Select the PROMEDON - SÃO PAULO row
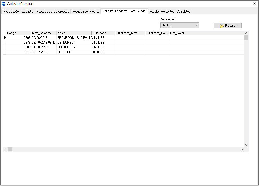The width and height of the screenshot is (259, 186). coord(74,38)
